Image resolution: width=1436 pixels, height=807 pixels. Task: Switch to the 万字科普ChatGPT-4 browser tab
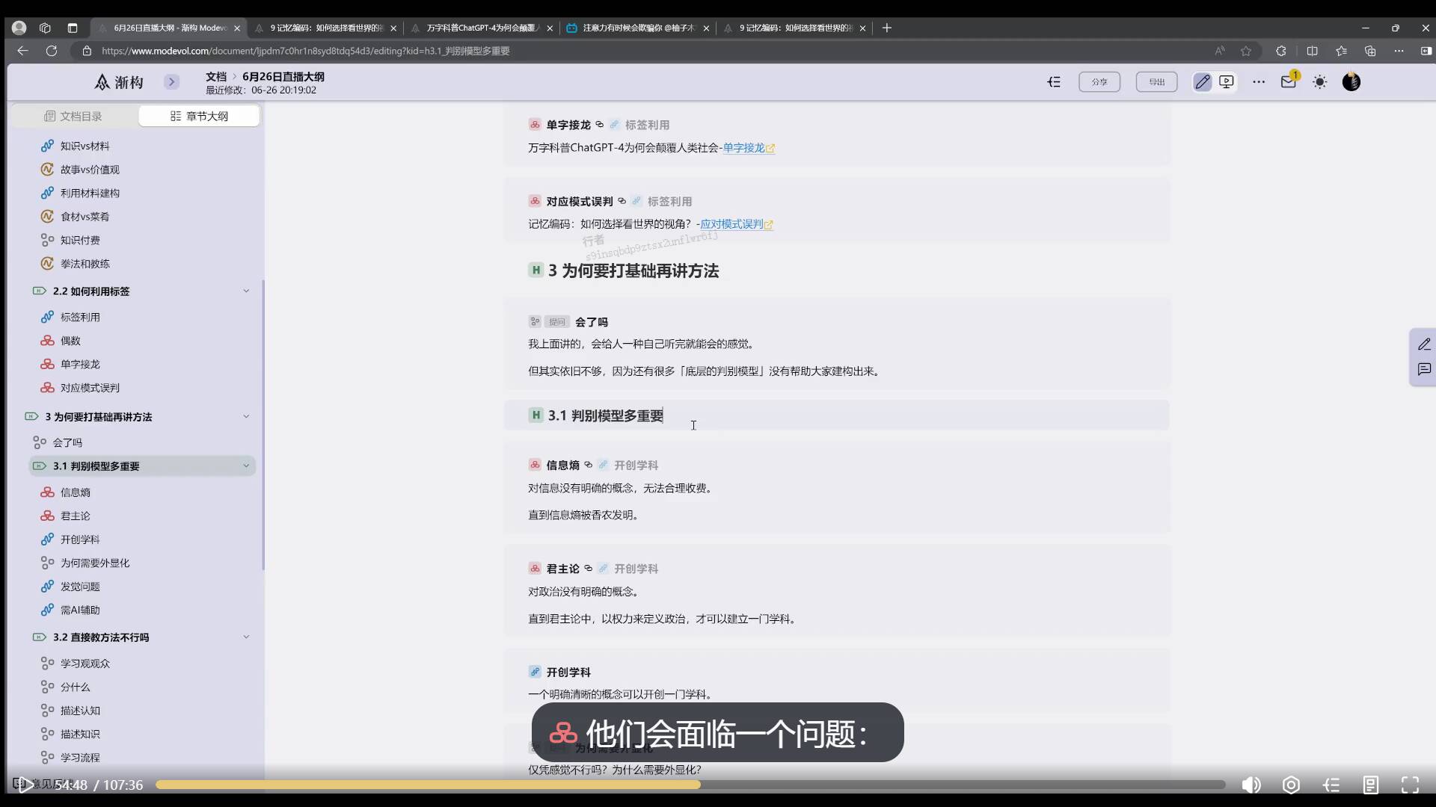coord(482,28)
